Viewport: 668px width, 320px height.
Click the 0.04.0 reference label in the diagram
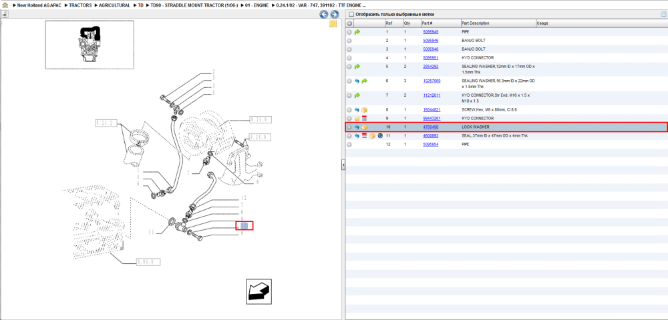point(148,261)
